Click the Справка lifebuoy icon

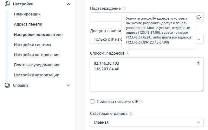7,85
